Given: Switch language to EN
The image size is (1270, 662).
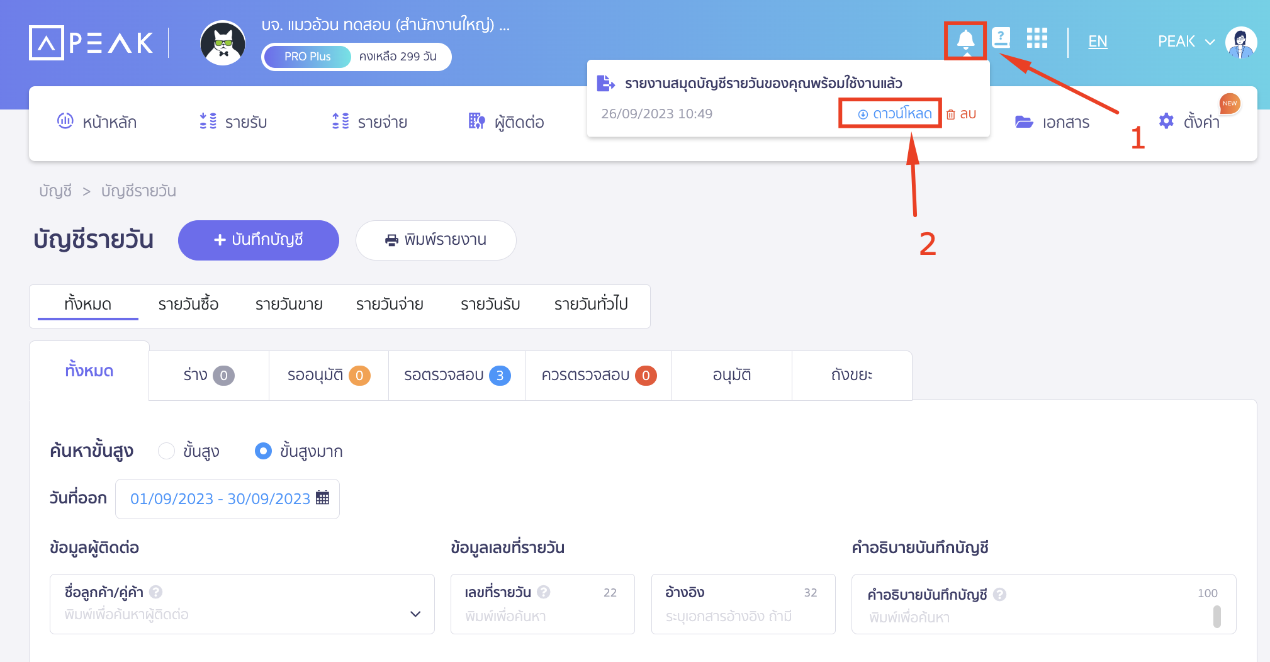Looking at the screenshot, I should [x=1098, y=42].
